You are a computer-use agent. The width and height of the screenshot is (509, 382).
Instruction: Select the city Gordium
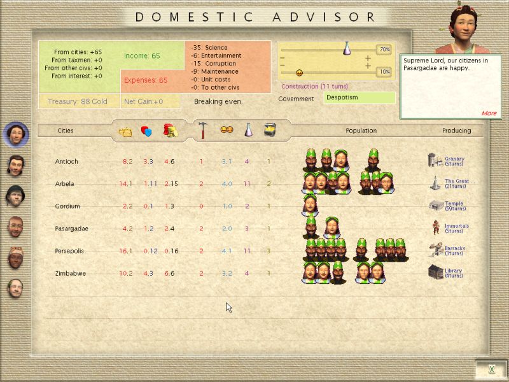pos(67,206)
